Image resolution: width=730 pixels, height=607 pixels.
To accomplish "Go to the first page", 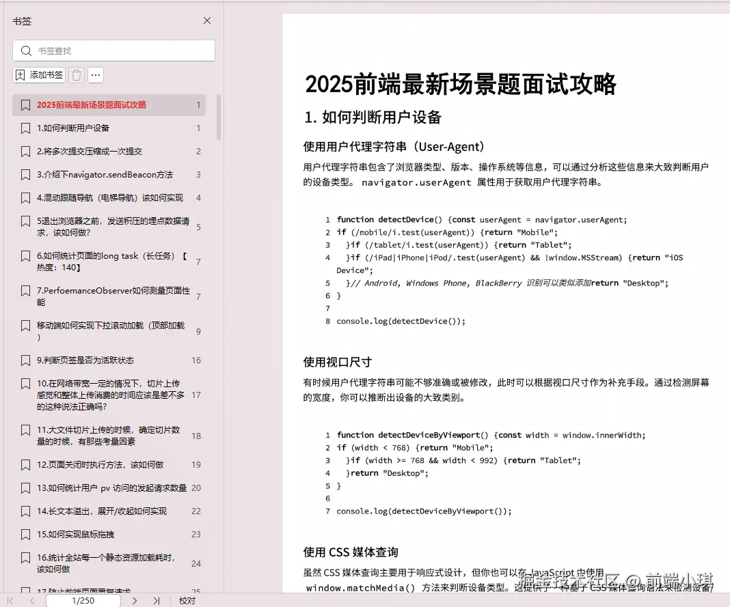I will 10,601.
